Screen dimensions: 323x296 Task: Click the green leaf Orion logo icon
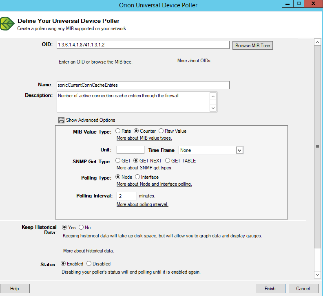tap(7, 24)
